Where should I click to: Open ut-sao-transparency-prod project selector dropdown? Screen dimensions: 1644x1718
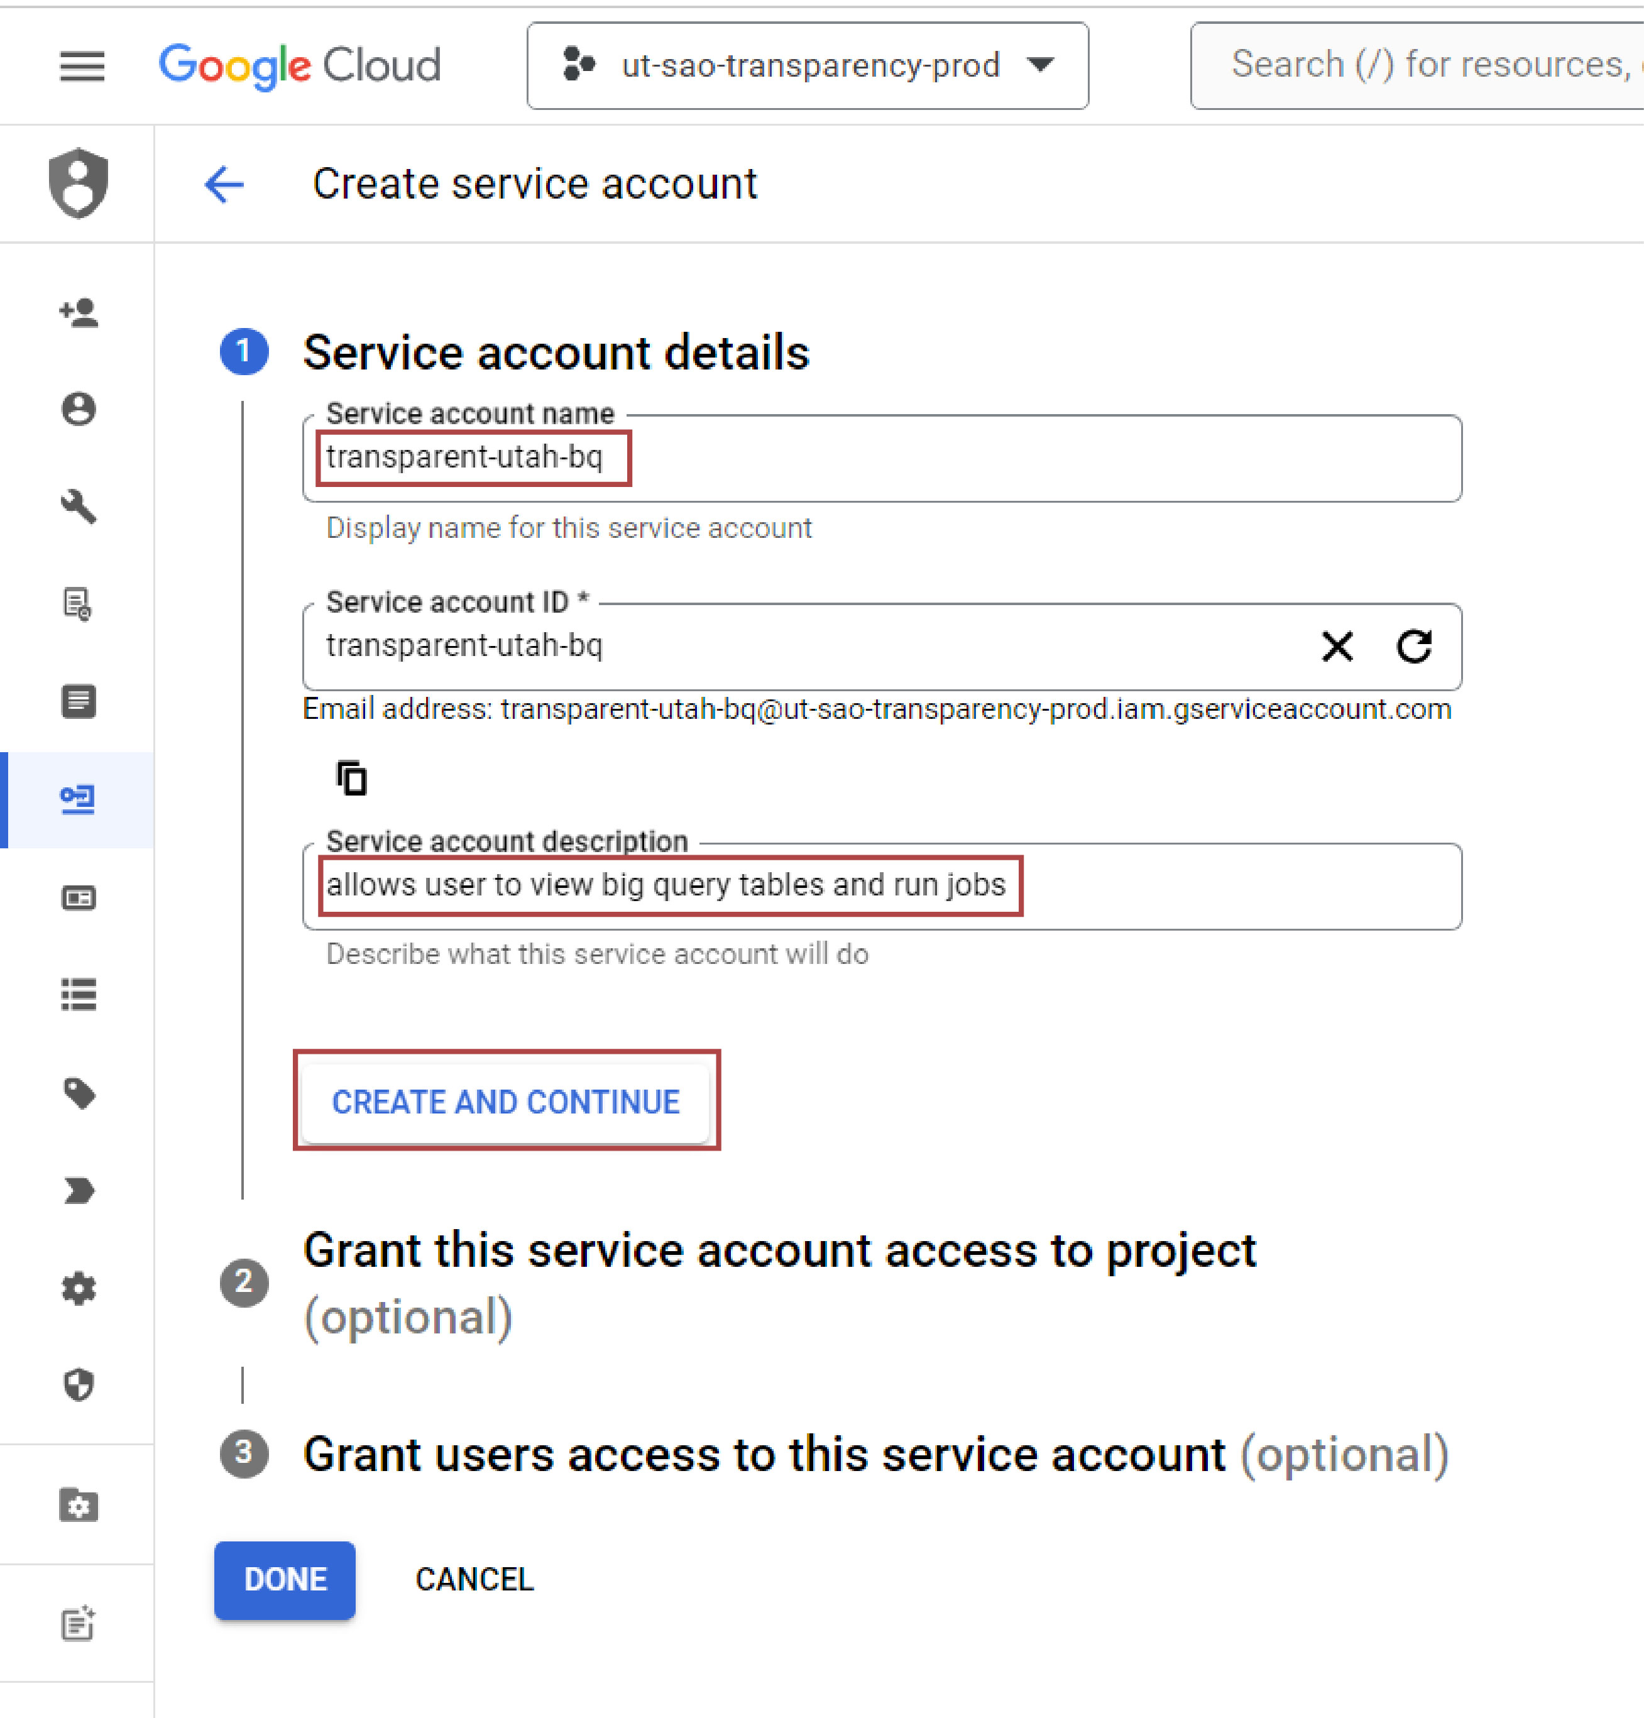pyautogui.click(x=807, y=66)
